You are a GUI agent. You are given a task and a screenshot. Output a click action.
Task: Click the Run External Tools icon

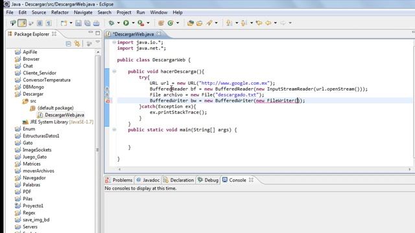coord(141,23)
